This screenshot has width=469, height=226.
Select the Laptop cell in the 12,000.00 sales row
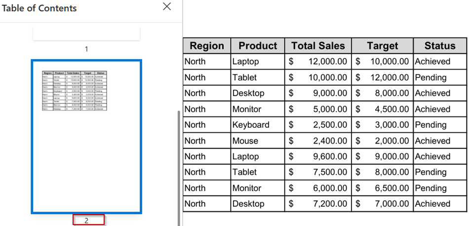point(258,62)
